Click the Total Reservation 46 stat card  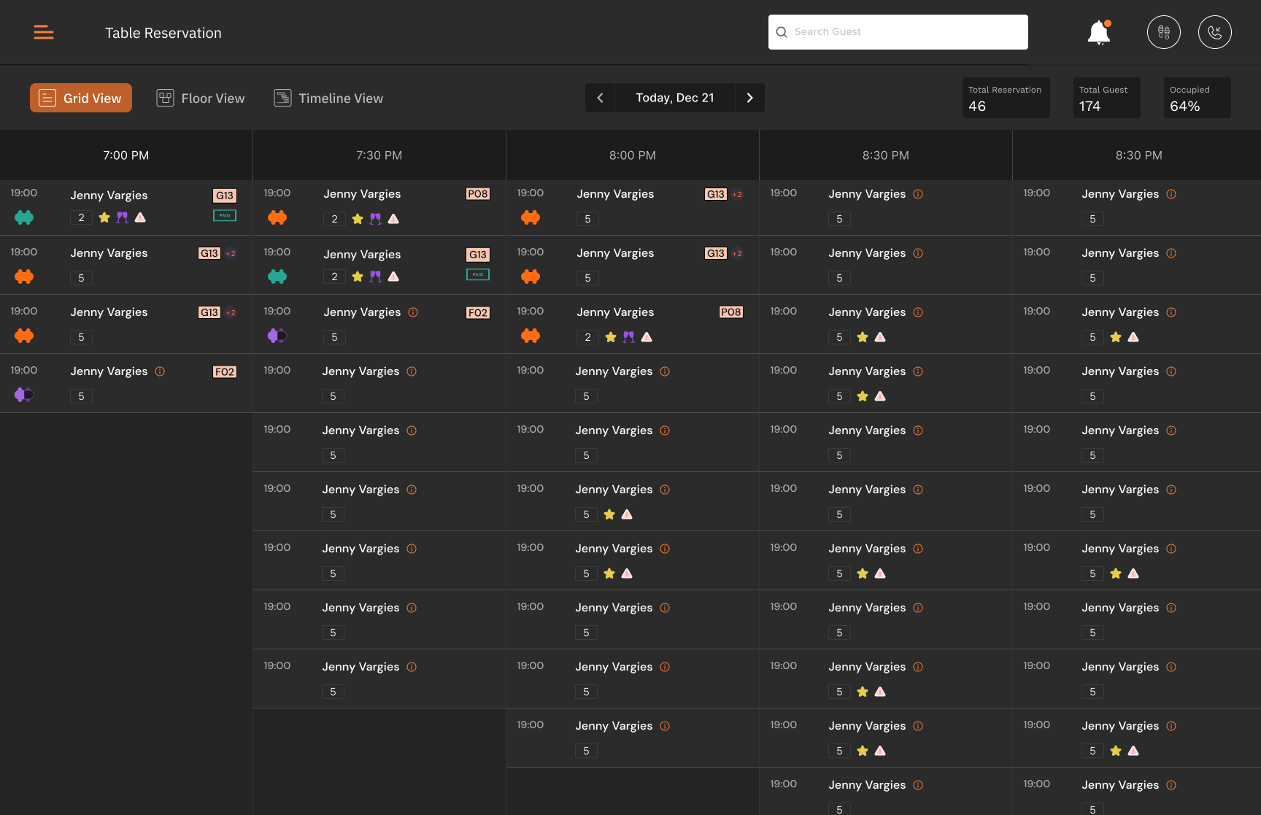(1006, 98)
